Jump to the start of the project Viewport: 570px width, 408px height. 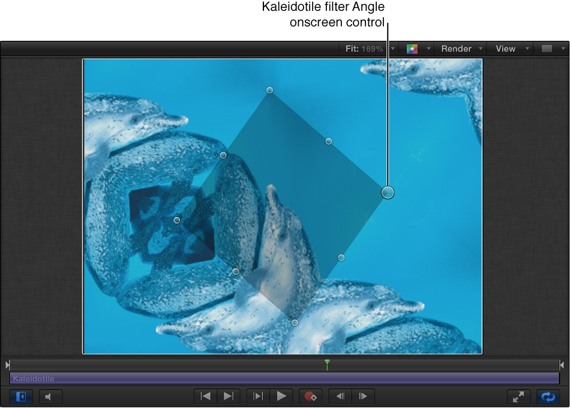(x=205, y=396)
